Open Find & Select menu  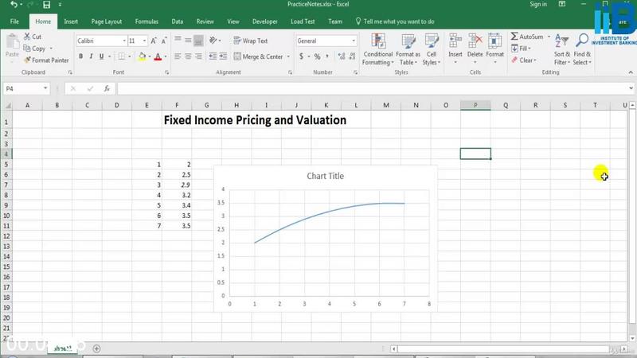(x=582, y=49)
